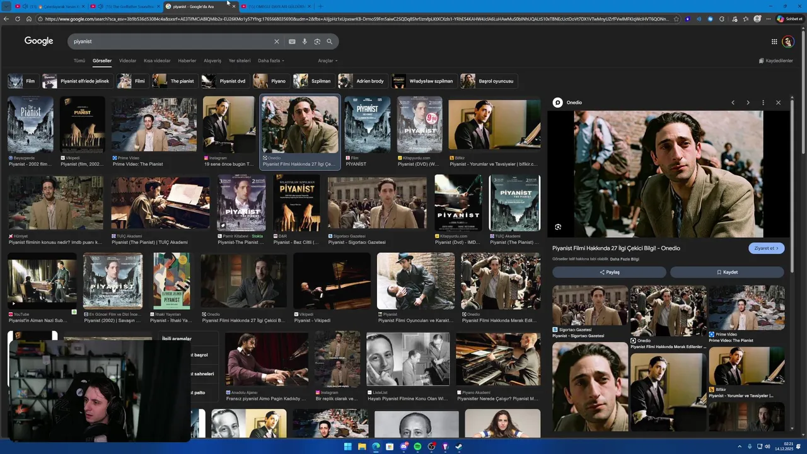Filter by Piyanist elfriede jelinek chip
Image resolution: width=807 pixels, height=454 pixels.
[x=77, y=81]
